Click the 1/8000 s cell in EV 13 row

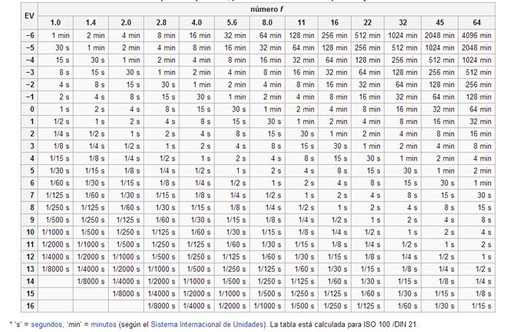(x=56, y=270)
